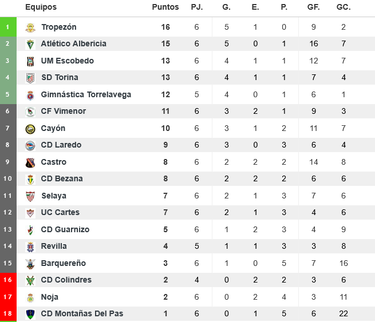Click the Noja club badge icon
Screen dimensions: 375x322
30,297
